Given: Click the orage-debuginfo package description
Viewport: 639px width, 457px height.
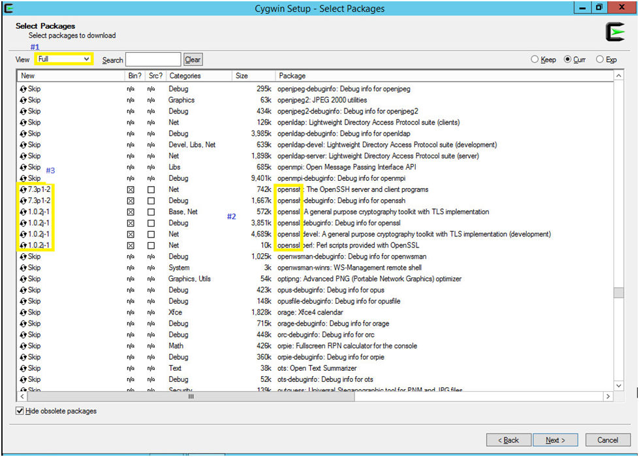Looking at the screenshot, I should coord(334,324).
